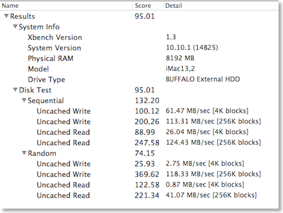Select the Model row

(139, 69)
